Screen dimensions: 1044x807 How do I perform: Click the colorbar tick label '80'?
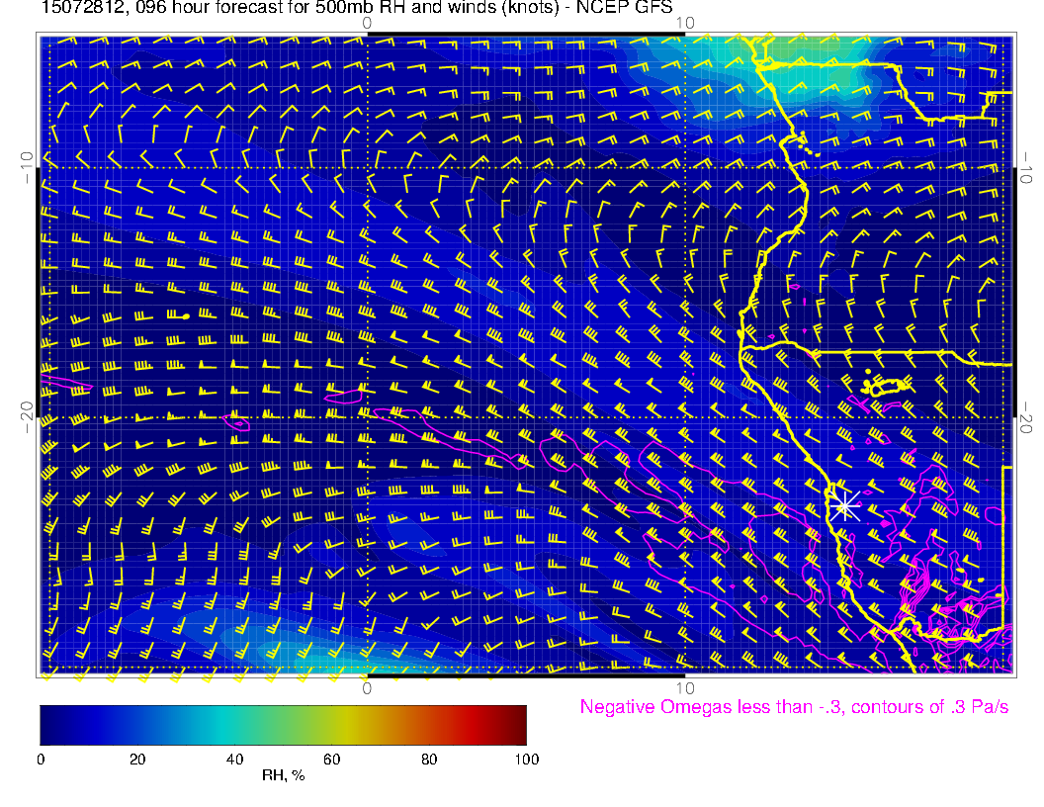pyautogui.click(x=429, y=760)
